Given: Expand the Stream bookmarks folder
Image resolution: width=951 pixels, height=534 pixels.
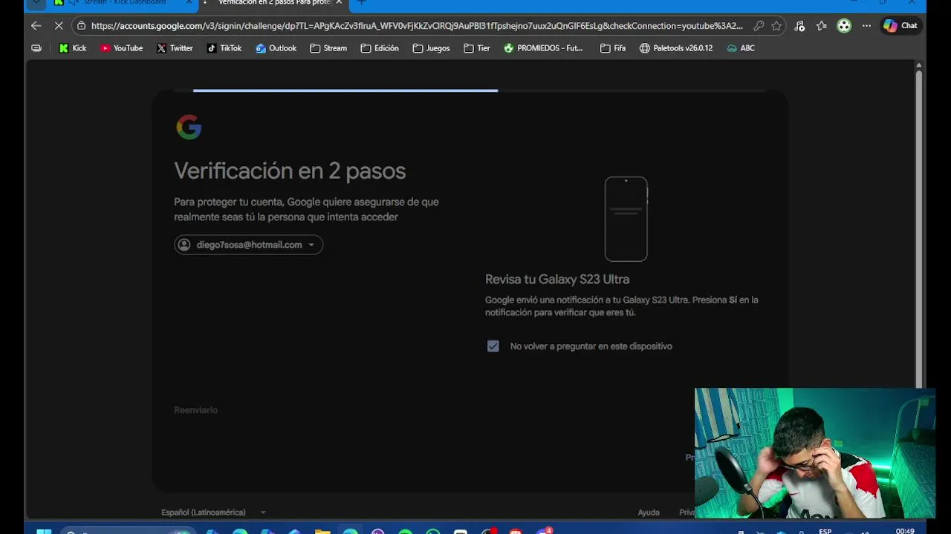Looking at the screenshot, I should click(x=328, y=48).
